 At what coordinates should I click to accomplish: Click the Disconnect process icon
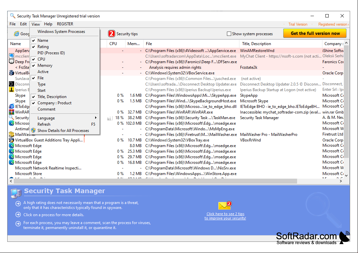coord(12,84)
